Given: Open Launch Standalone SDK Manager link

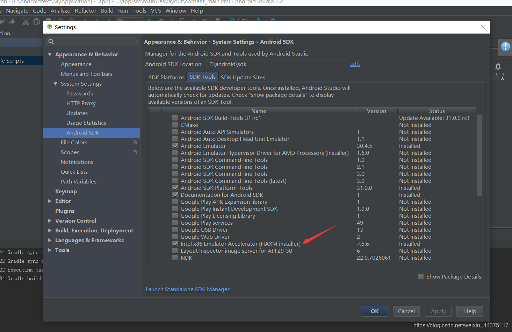Looking at the screenshot, I should 188,289.
